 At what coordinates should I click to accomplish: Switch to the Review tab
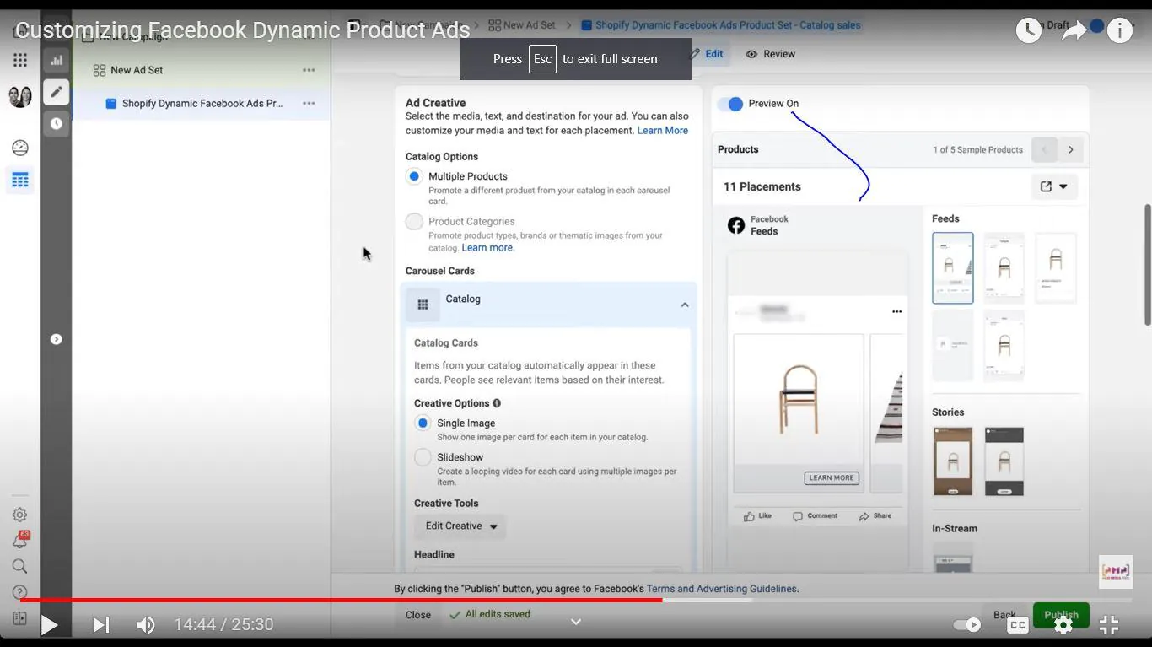(x=771, y=54)
